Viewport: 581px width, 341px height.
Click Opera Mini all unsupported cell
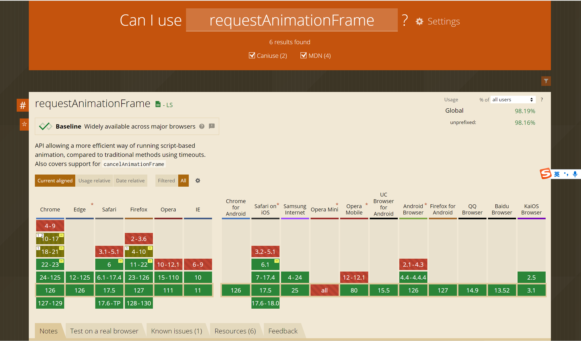324,290
